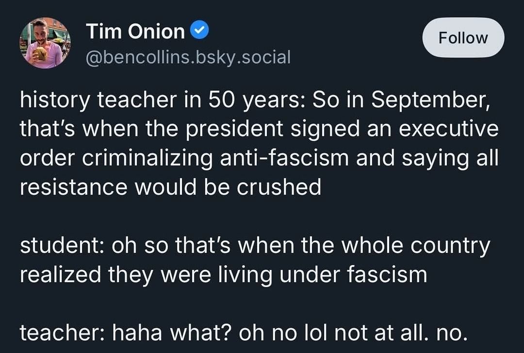This screenshot has height=353, width=524.
Task: Click the line starting "student: oh so"
Action: pyautogui.click(x=255, y=246)
